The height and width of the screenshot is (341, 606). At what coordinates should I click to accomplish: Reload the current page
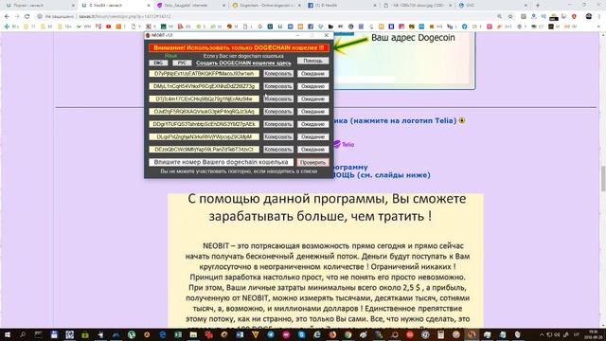pos(27,17)
